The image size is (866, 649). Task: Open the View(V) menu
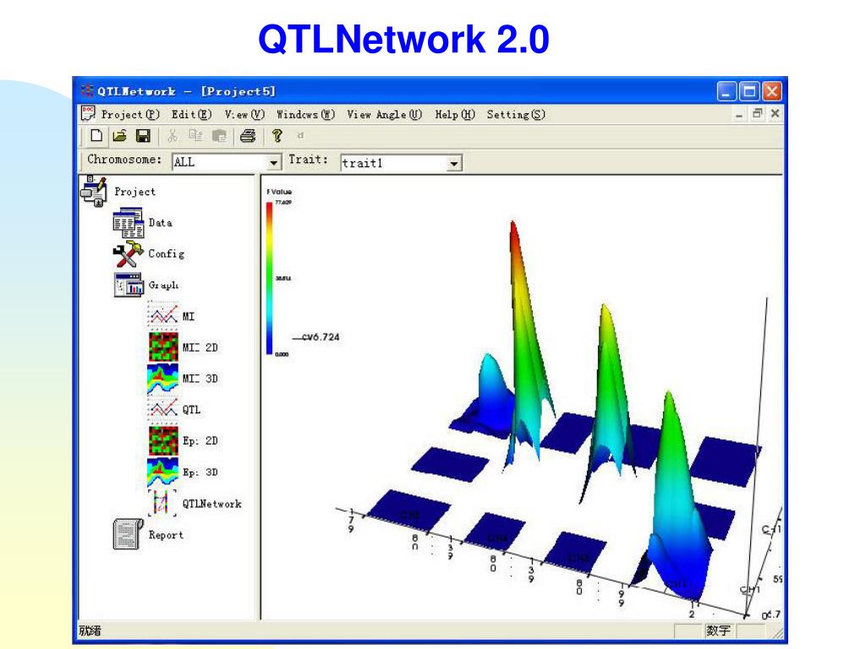pos(244,114)
